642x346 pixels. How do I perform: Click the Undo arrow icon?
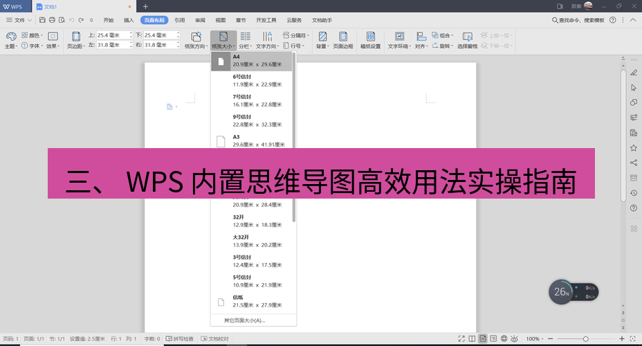72,19
